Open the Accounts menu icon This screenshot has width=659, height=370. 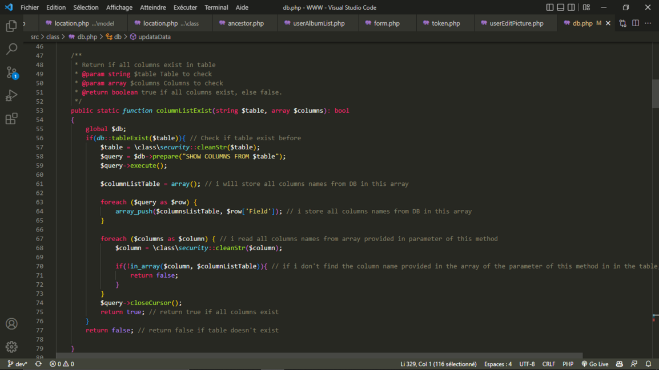pyautogui.click(x=11, y=324)
